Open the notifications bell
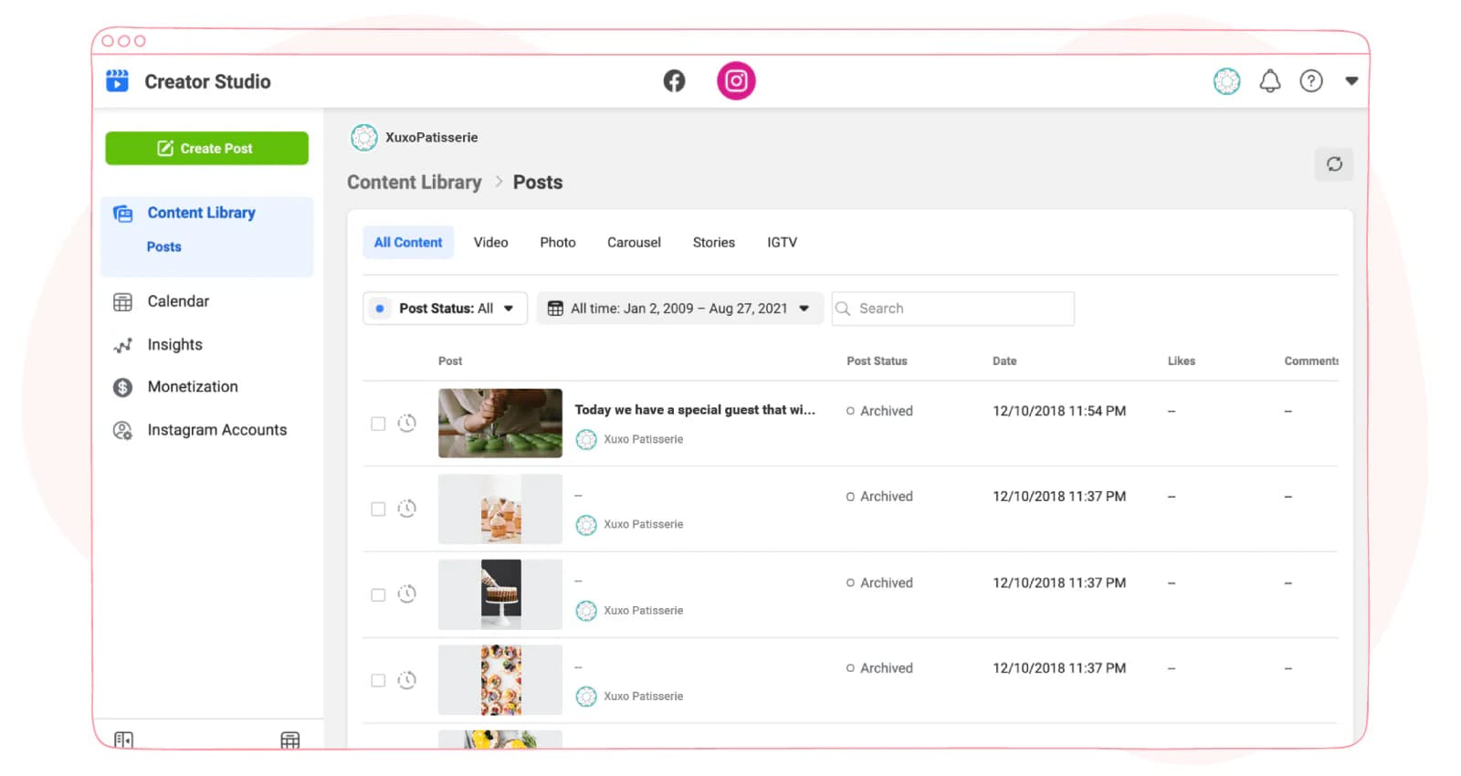The width and height of the screenshot is (1461, 776). pyautogui.click(x=1270, y=81)
